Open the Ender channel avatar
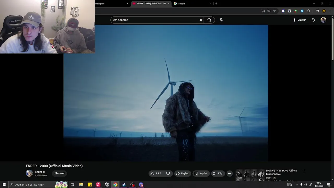 tap(29, 173)
